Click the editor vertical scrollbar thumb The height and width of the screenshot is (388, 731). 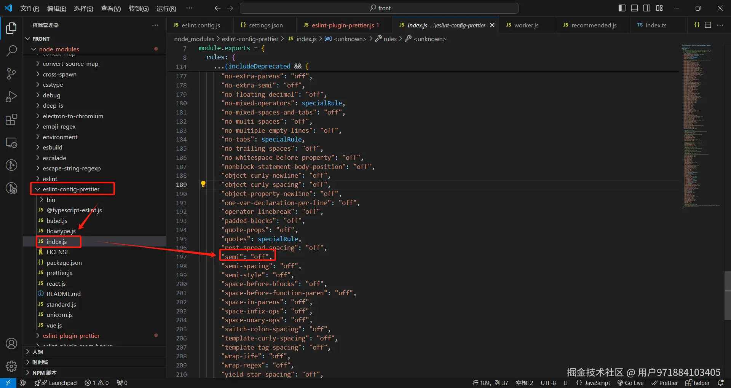point(728,296)
